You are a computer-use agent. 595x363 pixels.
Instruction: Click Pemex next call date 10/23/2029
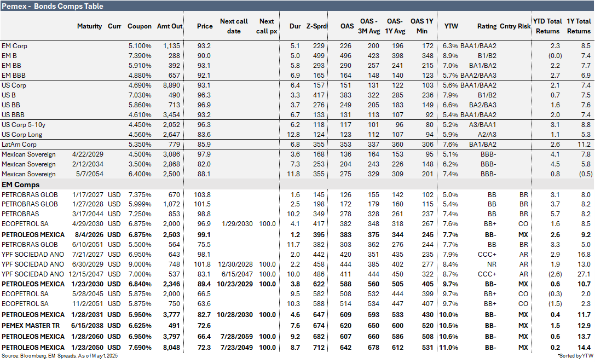pyautogui.click(x=235, y=284)
